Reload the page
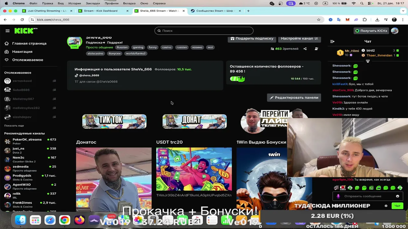This screenshot has width=408, height=229. point(22,20)
